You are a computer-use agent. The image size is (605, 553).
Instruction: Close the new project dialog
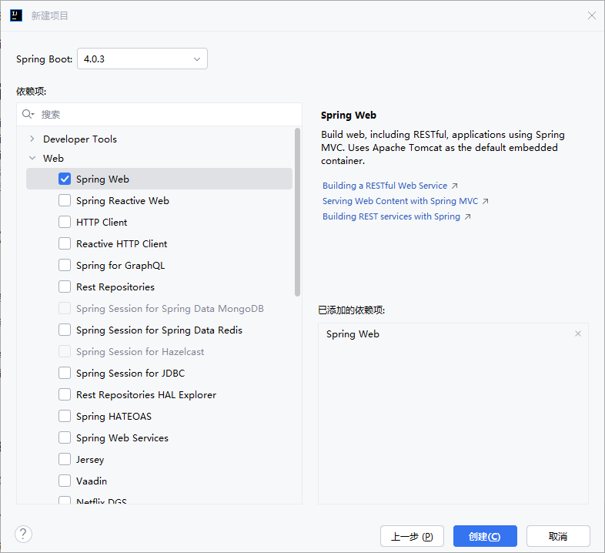[x=591, y=15]
